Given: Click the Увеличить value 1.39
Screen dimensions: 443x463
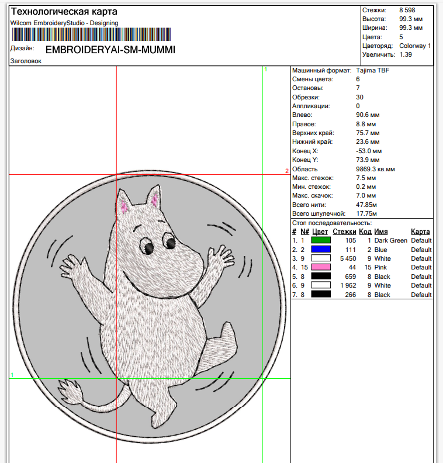Looking at the screenshot, I should pos(406,54).
